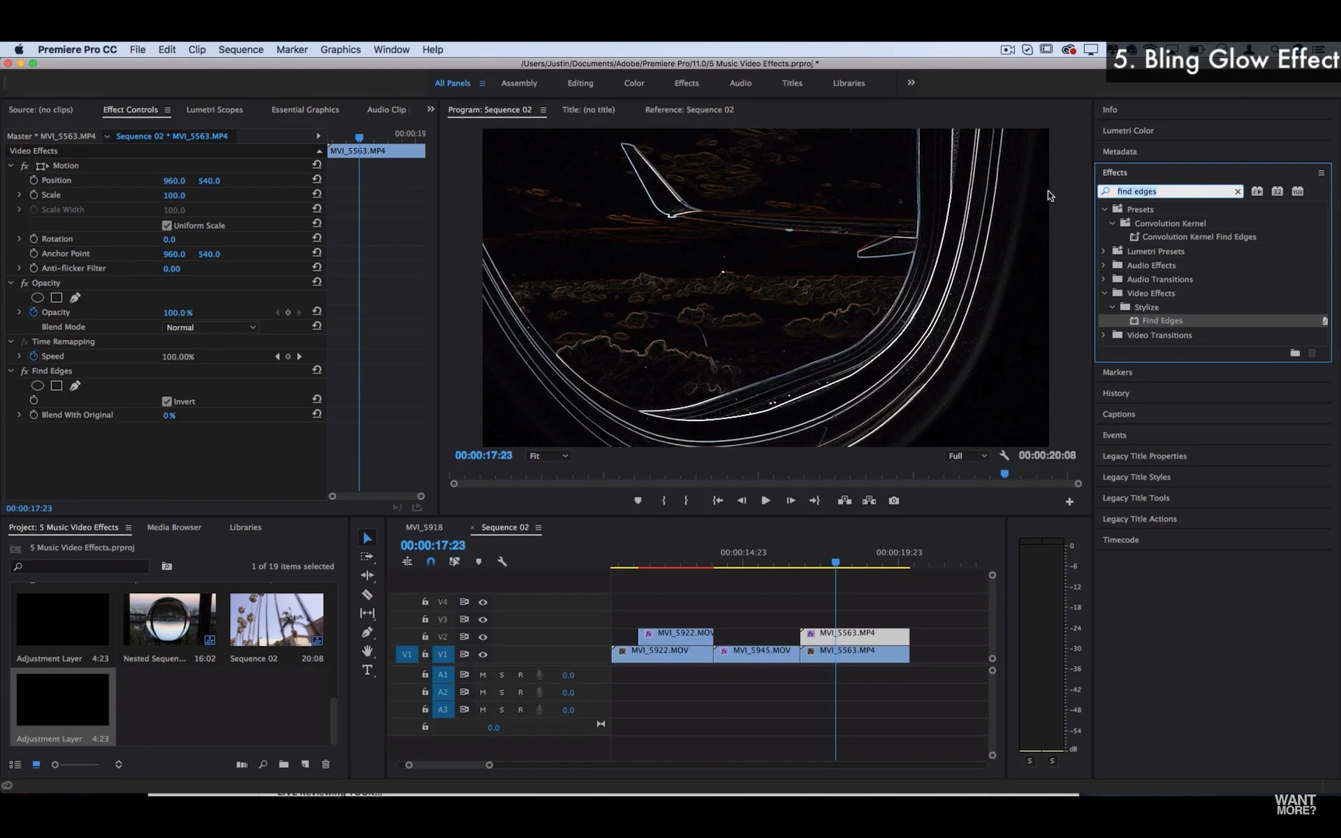Screen dimensions: 1341x838
Task: Open the Fit zoom dropdown in the Program monitor
Action: pyautogui.click(x=548, y=455)
